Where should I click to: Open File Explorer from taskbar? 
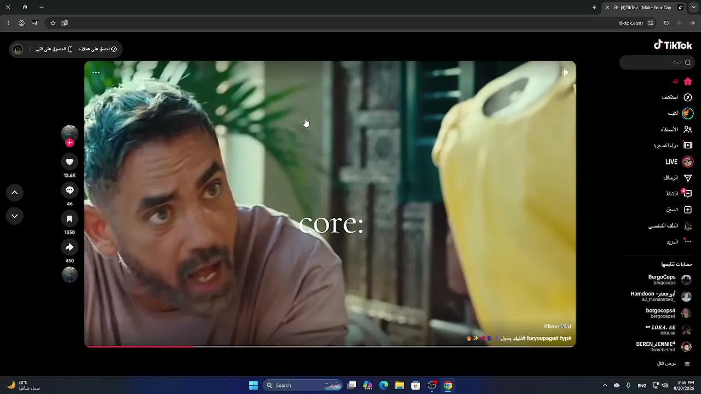tap(400, 385)
